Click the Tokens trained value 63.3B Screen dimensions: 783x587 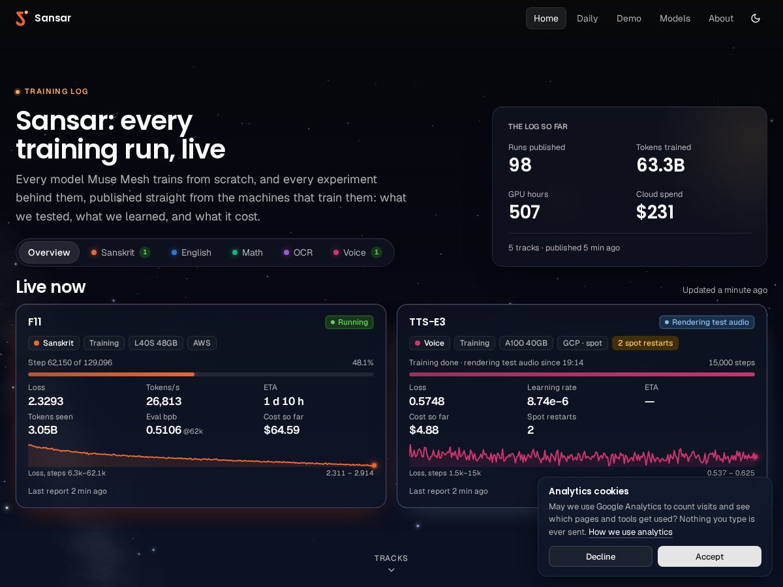coord(660,165)
